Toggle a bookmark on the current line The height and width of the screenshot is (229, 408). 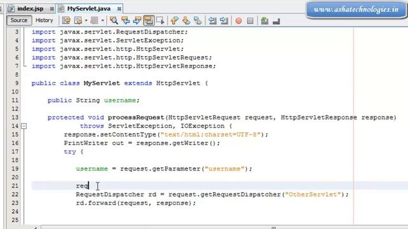point(198,20)
